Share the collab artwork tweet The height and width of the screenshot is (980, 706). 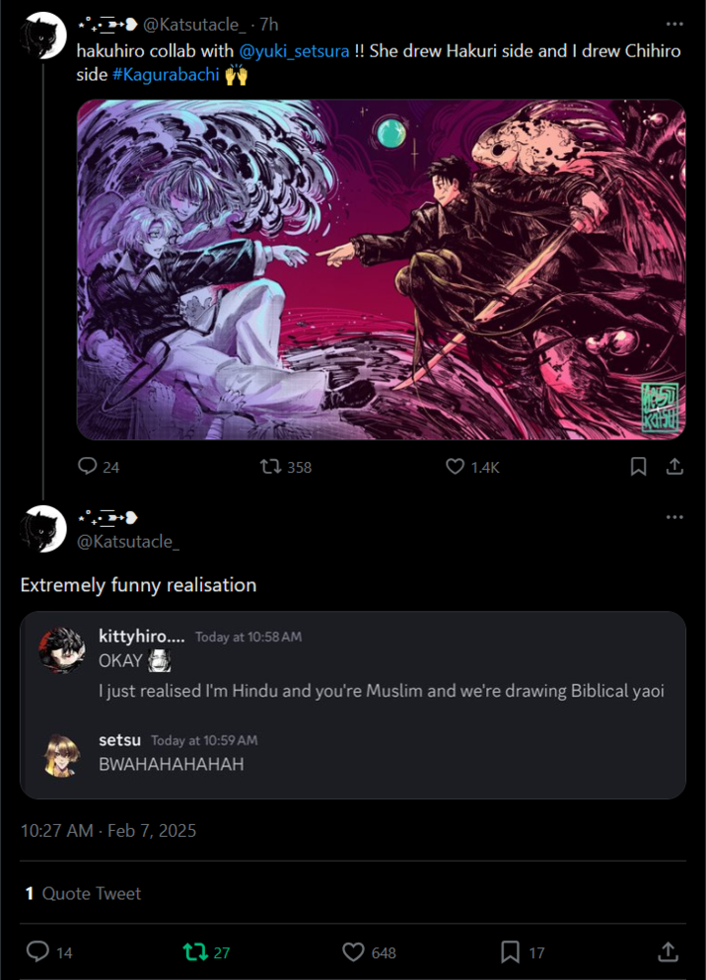point(674,467)
